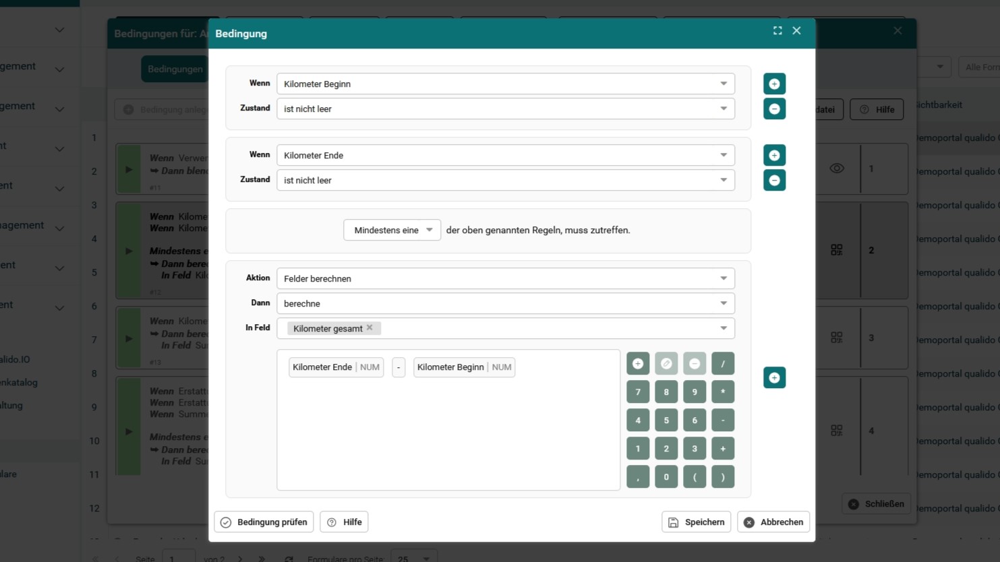This screenshot has width=1000, height=562.
Task: Open Hilfe in Bedingung dialog footer
Action: pyautogui.click(x=344, y=522)
